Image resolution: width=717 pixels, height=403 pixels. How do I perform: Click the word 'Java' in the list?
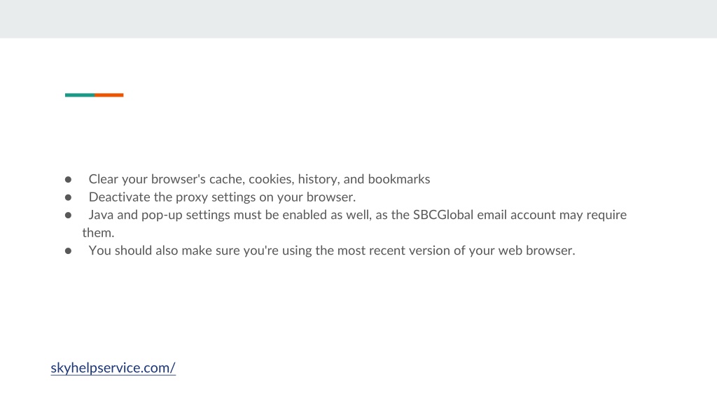point(101,215)
